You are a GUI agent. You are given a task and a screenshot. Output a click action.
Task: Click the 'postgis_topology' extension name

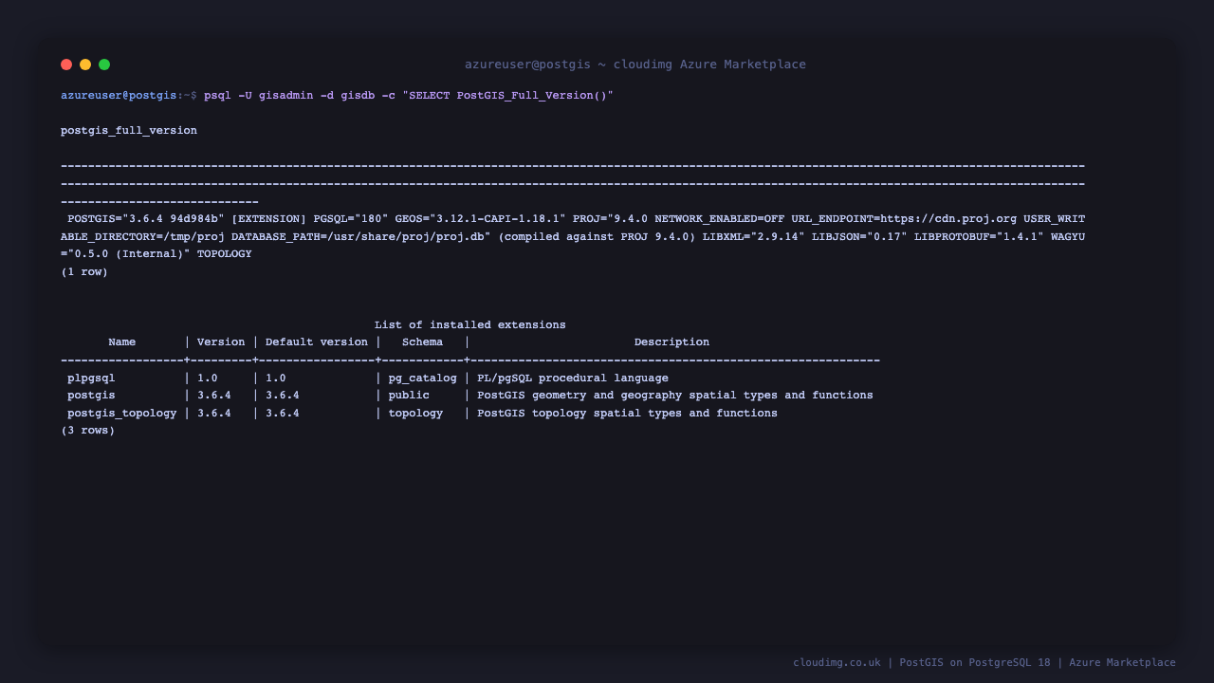pyautogui.click(x=122, y=414)
